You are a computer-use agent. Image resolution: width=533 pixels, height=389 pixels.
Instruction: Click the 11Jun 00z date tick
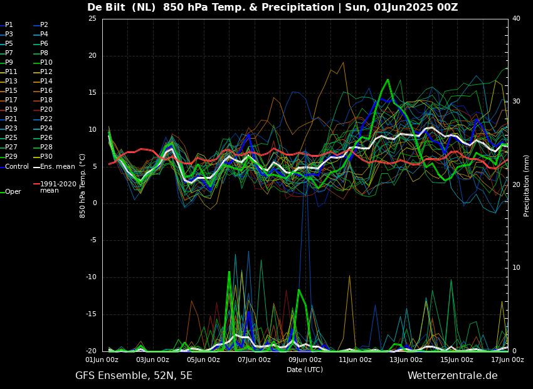356,360
